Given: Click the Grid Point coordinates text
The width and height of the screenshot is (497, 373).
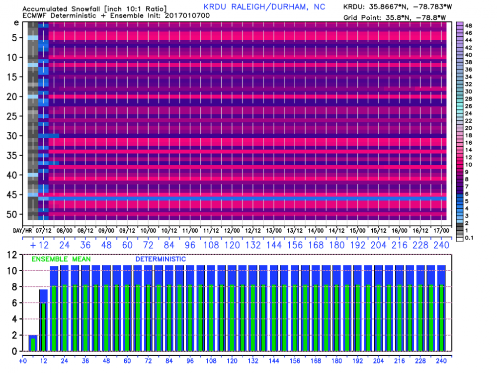Looking at the screenshot, I should tap(395, 17).
